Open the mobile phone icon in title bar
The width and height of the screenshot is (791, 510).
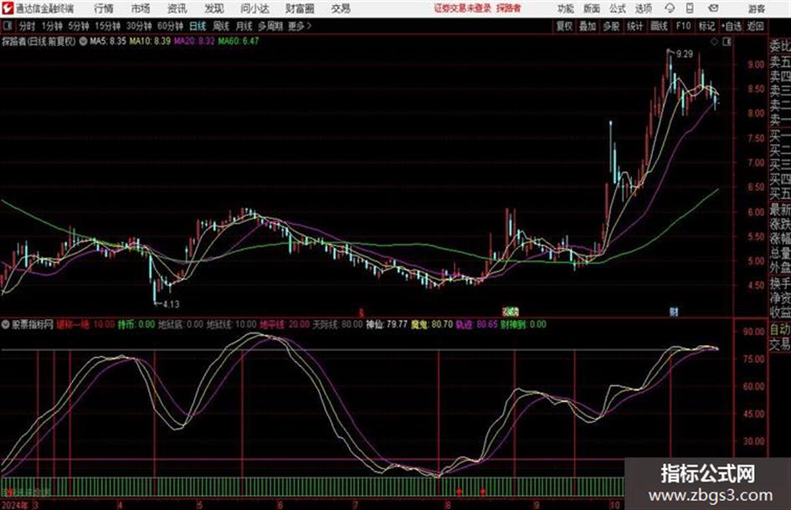point(690,8)
